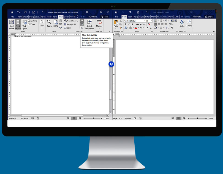
Task: Save the screenshots document from Quick Access
Action: point(12,12)
